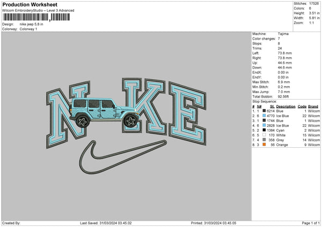The width and height of the screenshot is (322, 227).
Task: Click the barcode under the worksheet title
Action: pyautogui.click(x=36, y=17)
